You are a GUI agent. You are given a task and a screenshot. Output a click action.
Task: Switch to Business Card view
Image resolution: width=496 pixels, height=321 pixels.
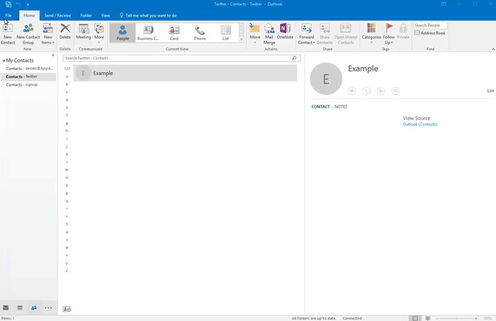coord(148,33)
